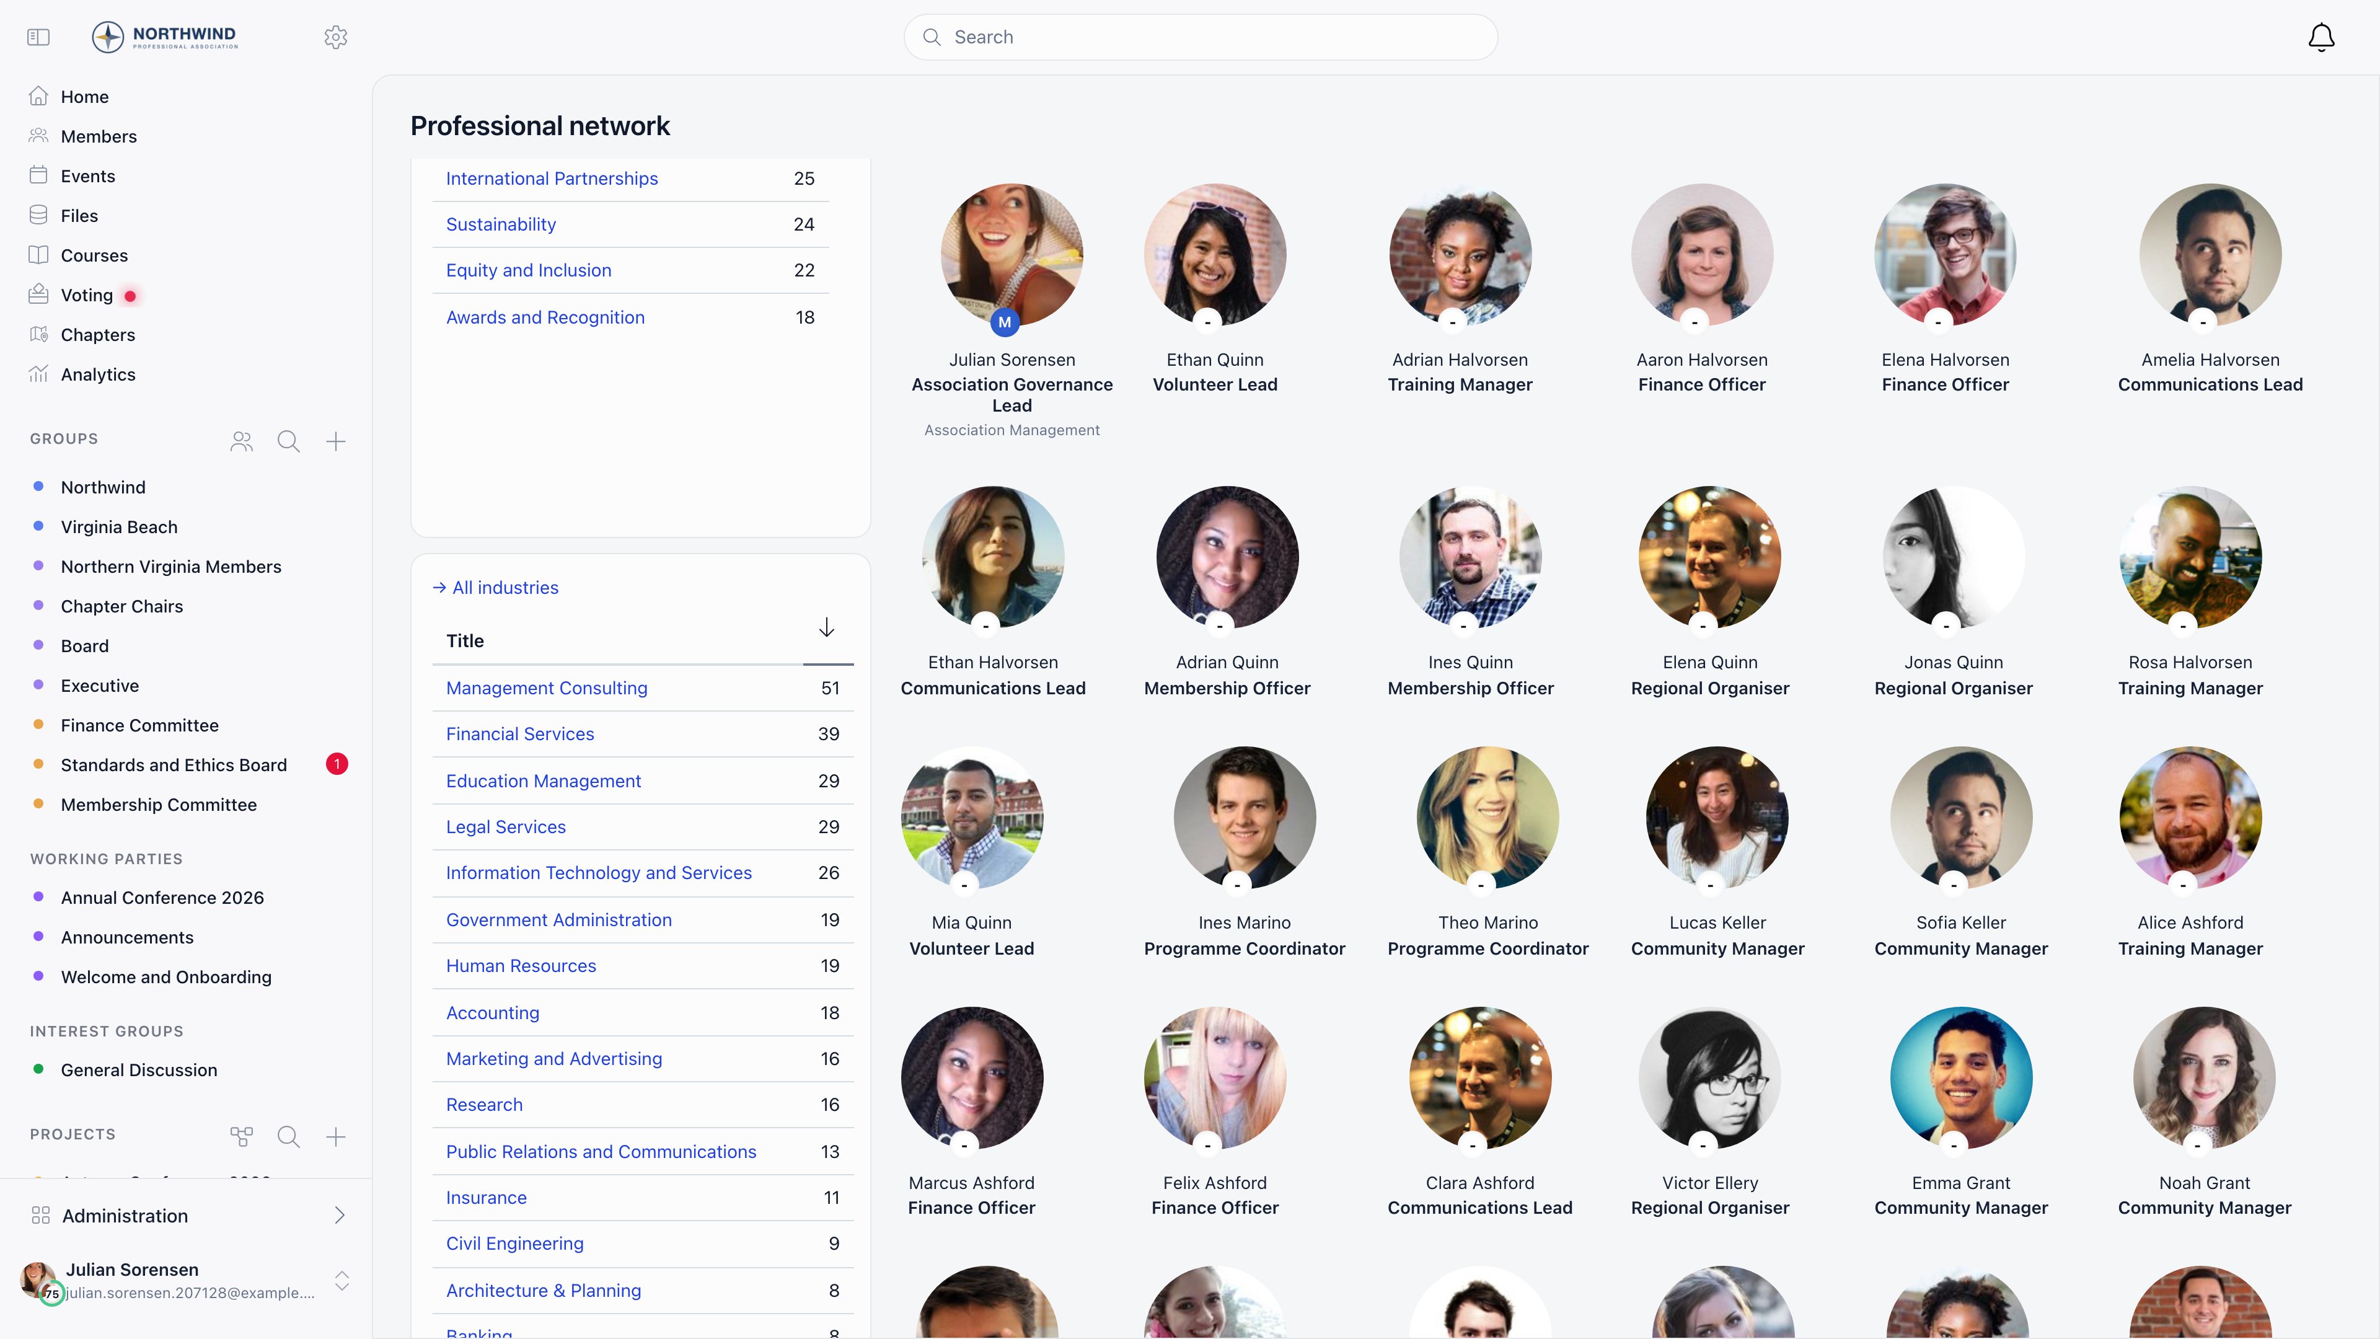Image resolution: width=2380 pixels, height=1339 pixels.
Task: Open settings gear icon
Action: 335,37
